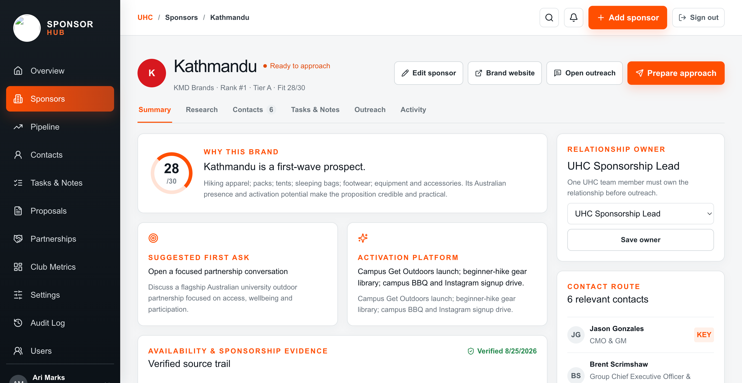Viewport: 742px width, 383px height.
Task: Click the Tasks & Notes checklist icon
Action: click(x=18, y=183)
